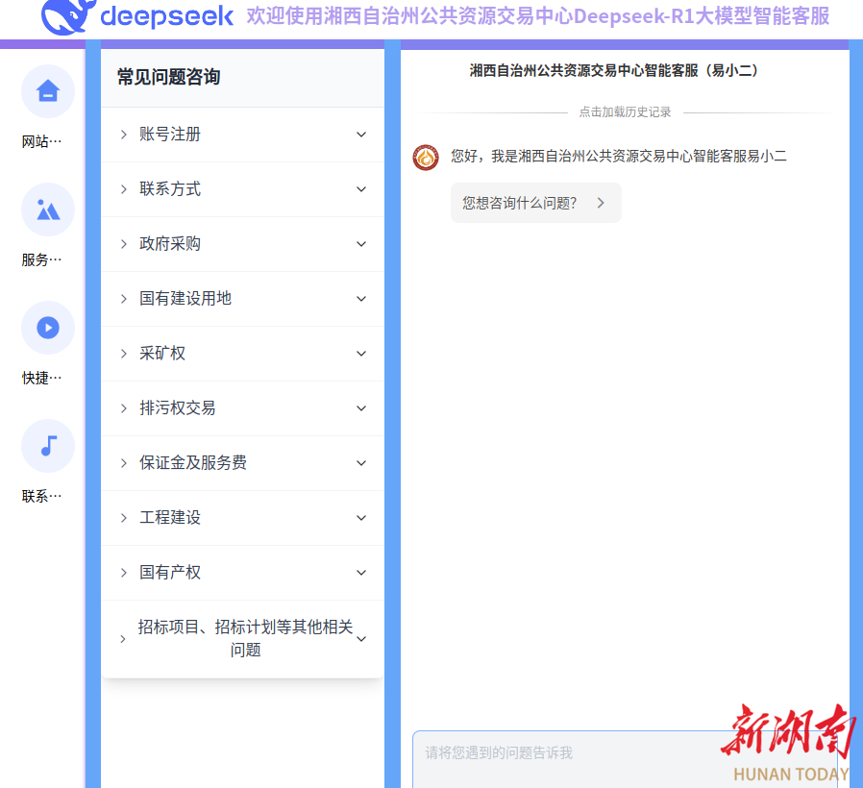
Task: Click right arrow before 保证金及服务费
Action: [x=124, y=463]
